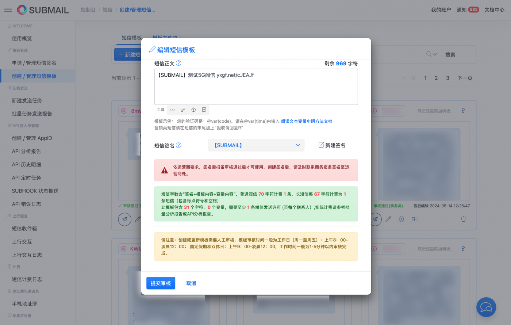Click pin icon above the 2024-05-14 card
Screen dimensions: 511x325
(x=463, y=111)
